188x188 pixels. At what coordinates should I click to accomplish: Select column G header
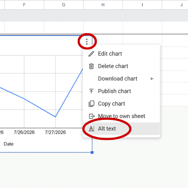tap(64, 5)
